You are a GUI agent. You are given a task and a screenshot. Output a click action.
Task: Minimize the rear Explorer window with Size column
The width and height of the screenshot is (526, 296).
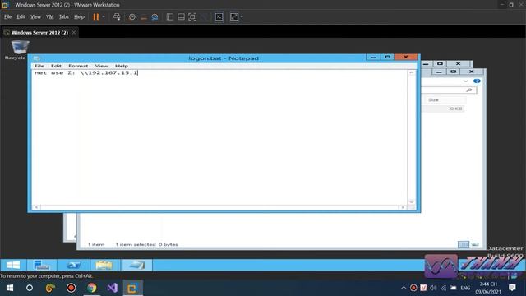coord(439,72)
